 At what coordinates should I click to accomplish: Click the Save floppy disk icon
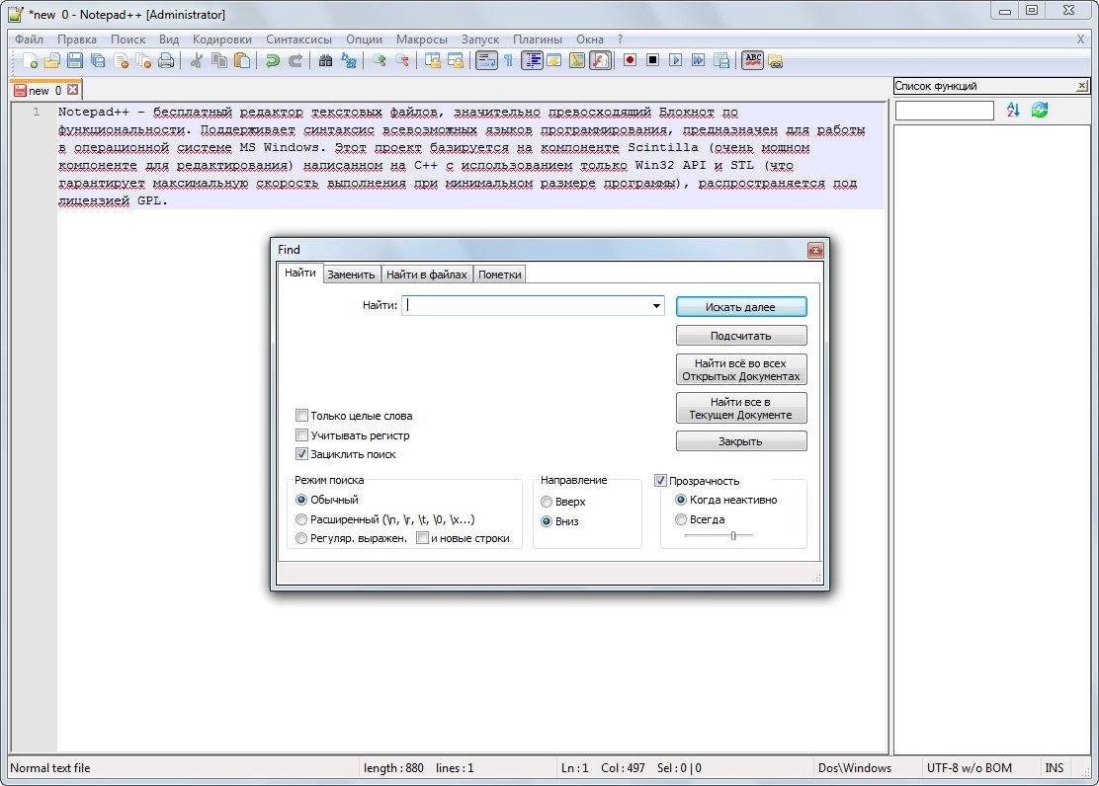[75, 61]
